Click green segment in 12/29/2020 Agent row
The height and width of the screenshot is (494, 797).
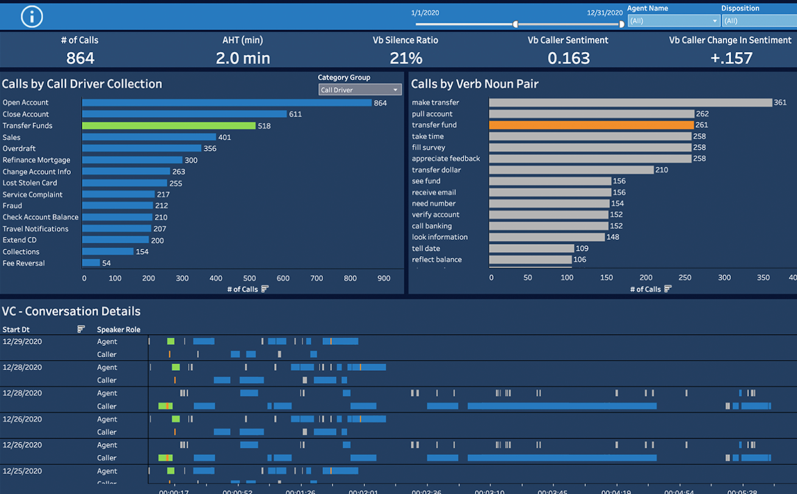tap(171, 341)
